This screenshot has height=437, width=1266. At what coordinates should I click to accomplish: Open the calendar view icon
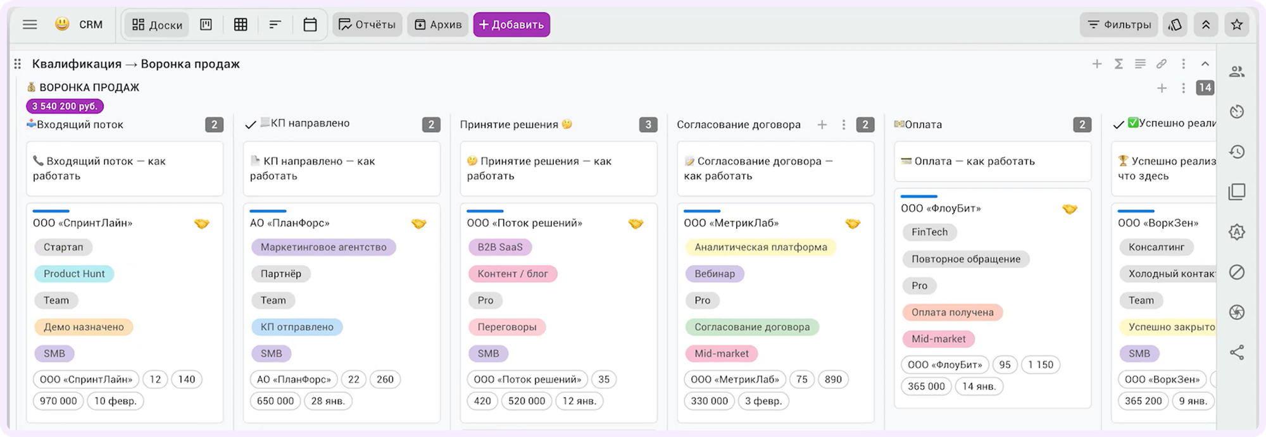pos(310,25)
